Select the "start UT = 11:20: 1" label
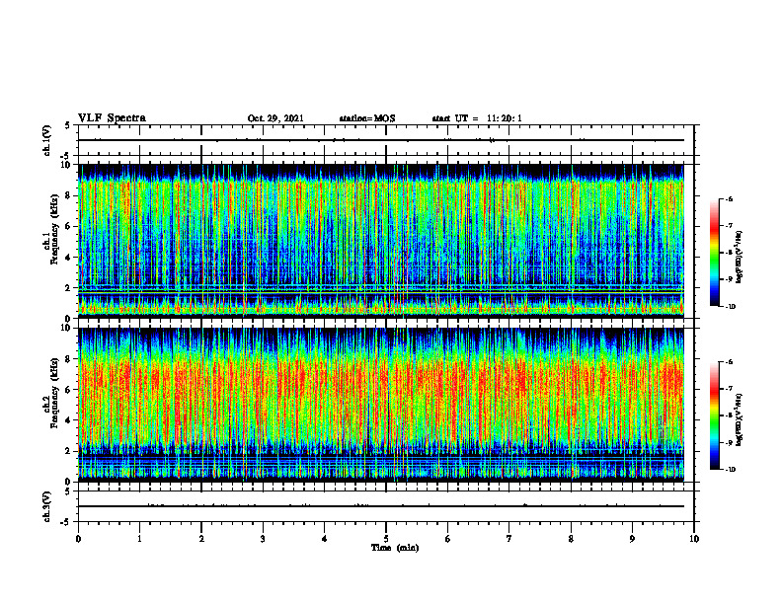This screenshot has width=782, height=604. [477, 118]
